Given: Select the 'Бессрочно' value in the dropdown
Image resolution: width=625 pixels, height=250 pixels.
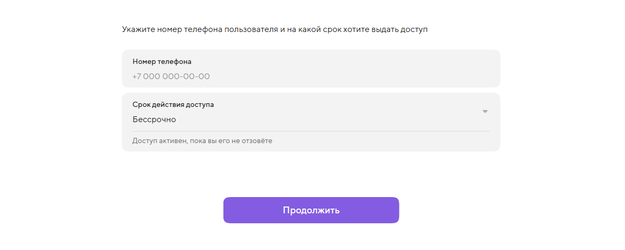Looking at the screenshot, I should [154, 119].
